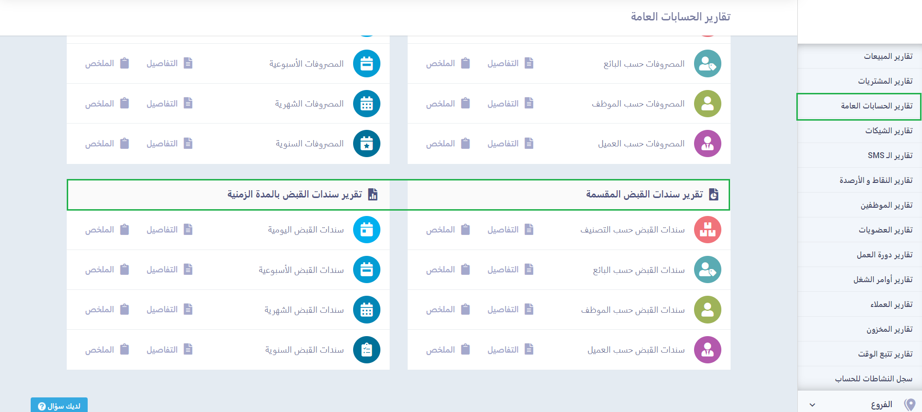View الملخص for المصروفات حسب العميل
The width and height of the screenshot is (922, 412).
pyautogui.click(x=448, y=143)
